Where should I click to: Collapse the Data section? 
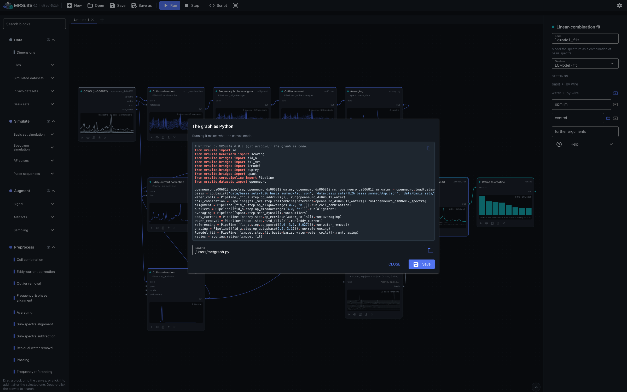click(x=53, y=40)
